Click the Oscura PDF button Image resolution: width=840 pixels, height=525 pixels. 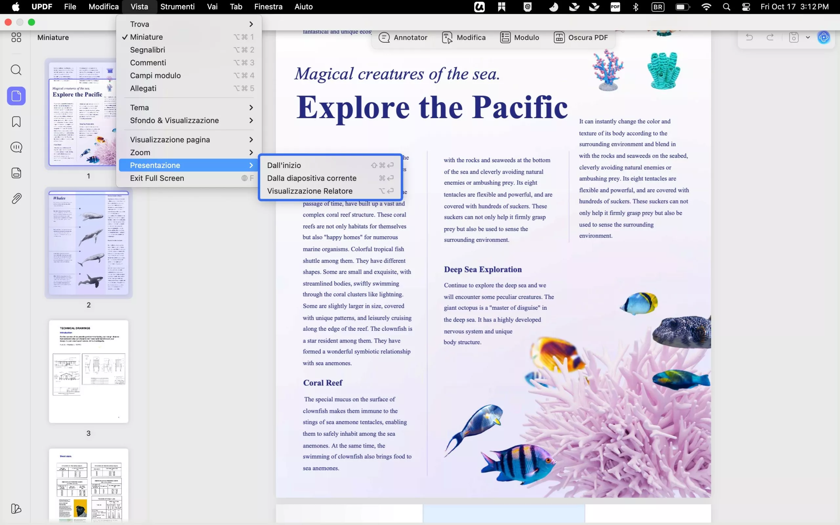point(581,37)
